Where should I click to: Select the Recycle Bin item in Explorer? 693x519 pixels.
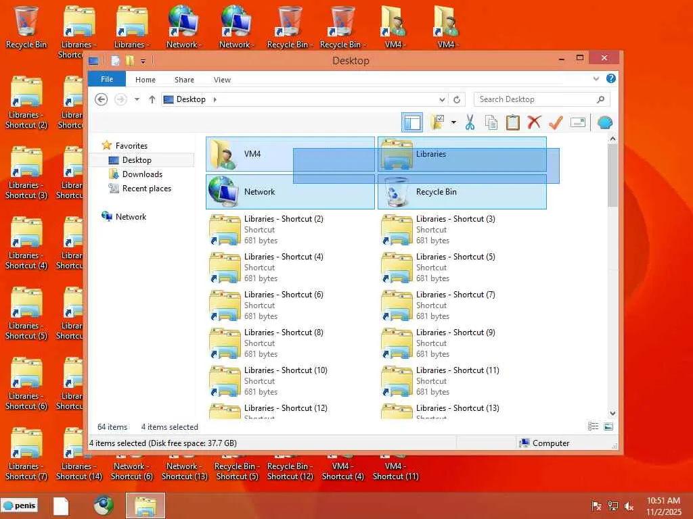pyautogui.click(x=462, y=192)
